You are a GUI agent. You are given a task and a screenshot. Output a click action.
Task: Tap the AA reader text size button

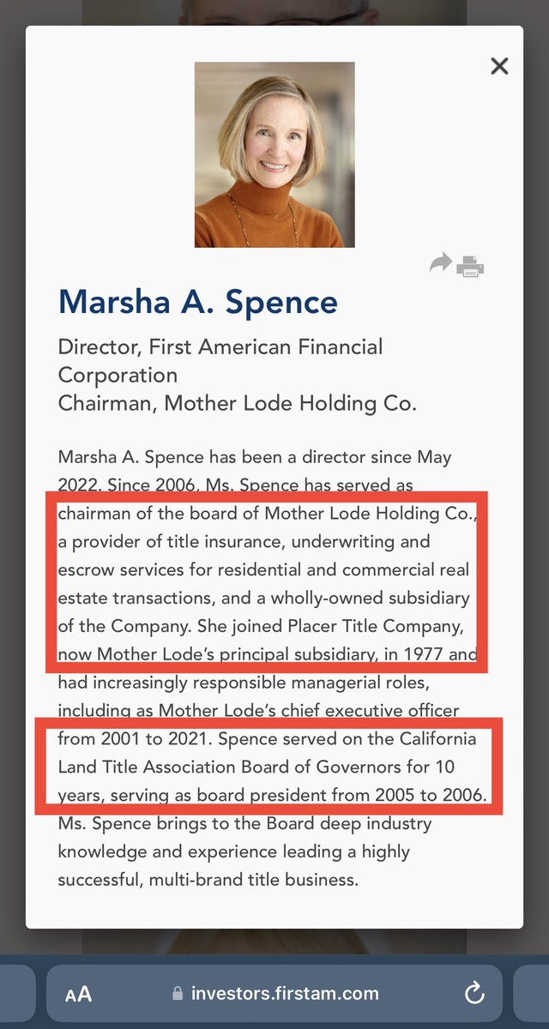click(78, 995)
